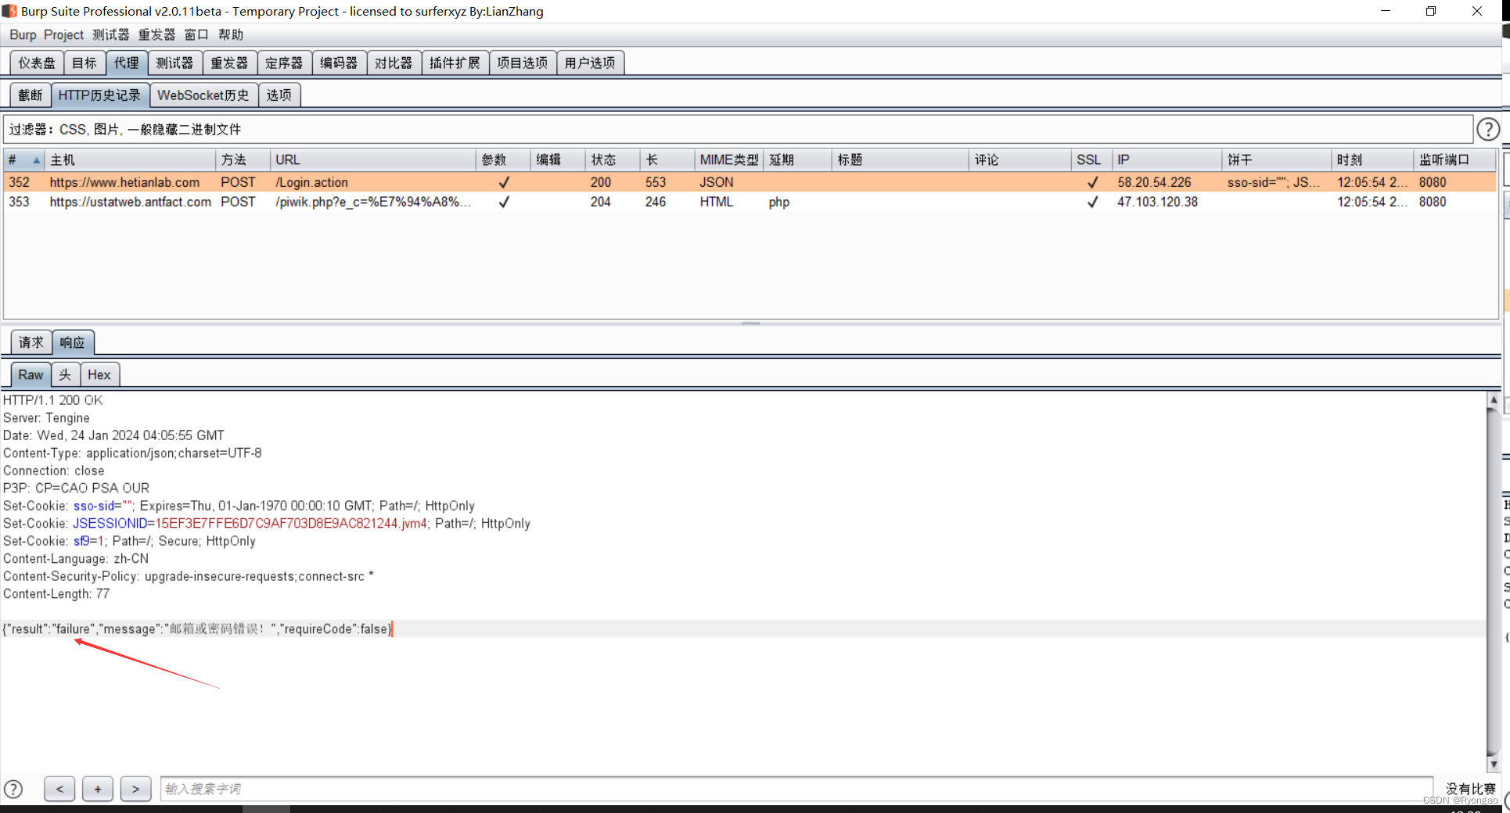Click the JSON result failure body line
Screen dimensions: 1510x813
point(197,629)
